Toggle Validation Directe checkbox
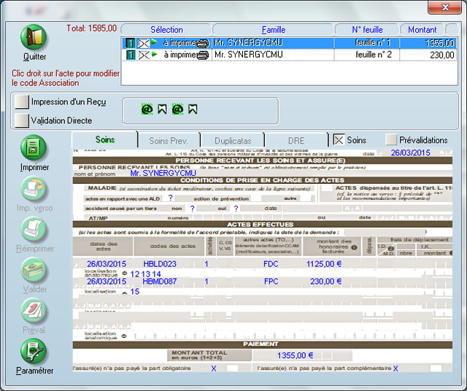The width and height of the screenshot is (467, 391). tap(21, 120)
